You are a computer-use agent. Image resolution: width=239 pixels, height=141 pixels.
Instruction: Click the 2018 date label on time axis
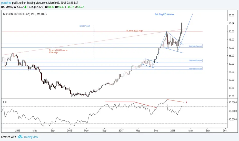click(x=173, y=130)
